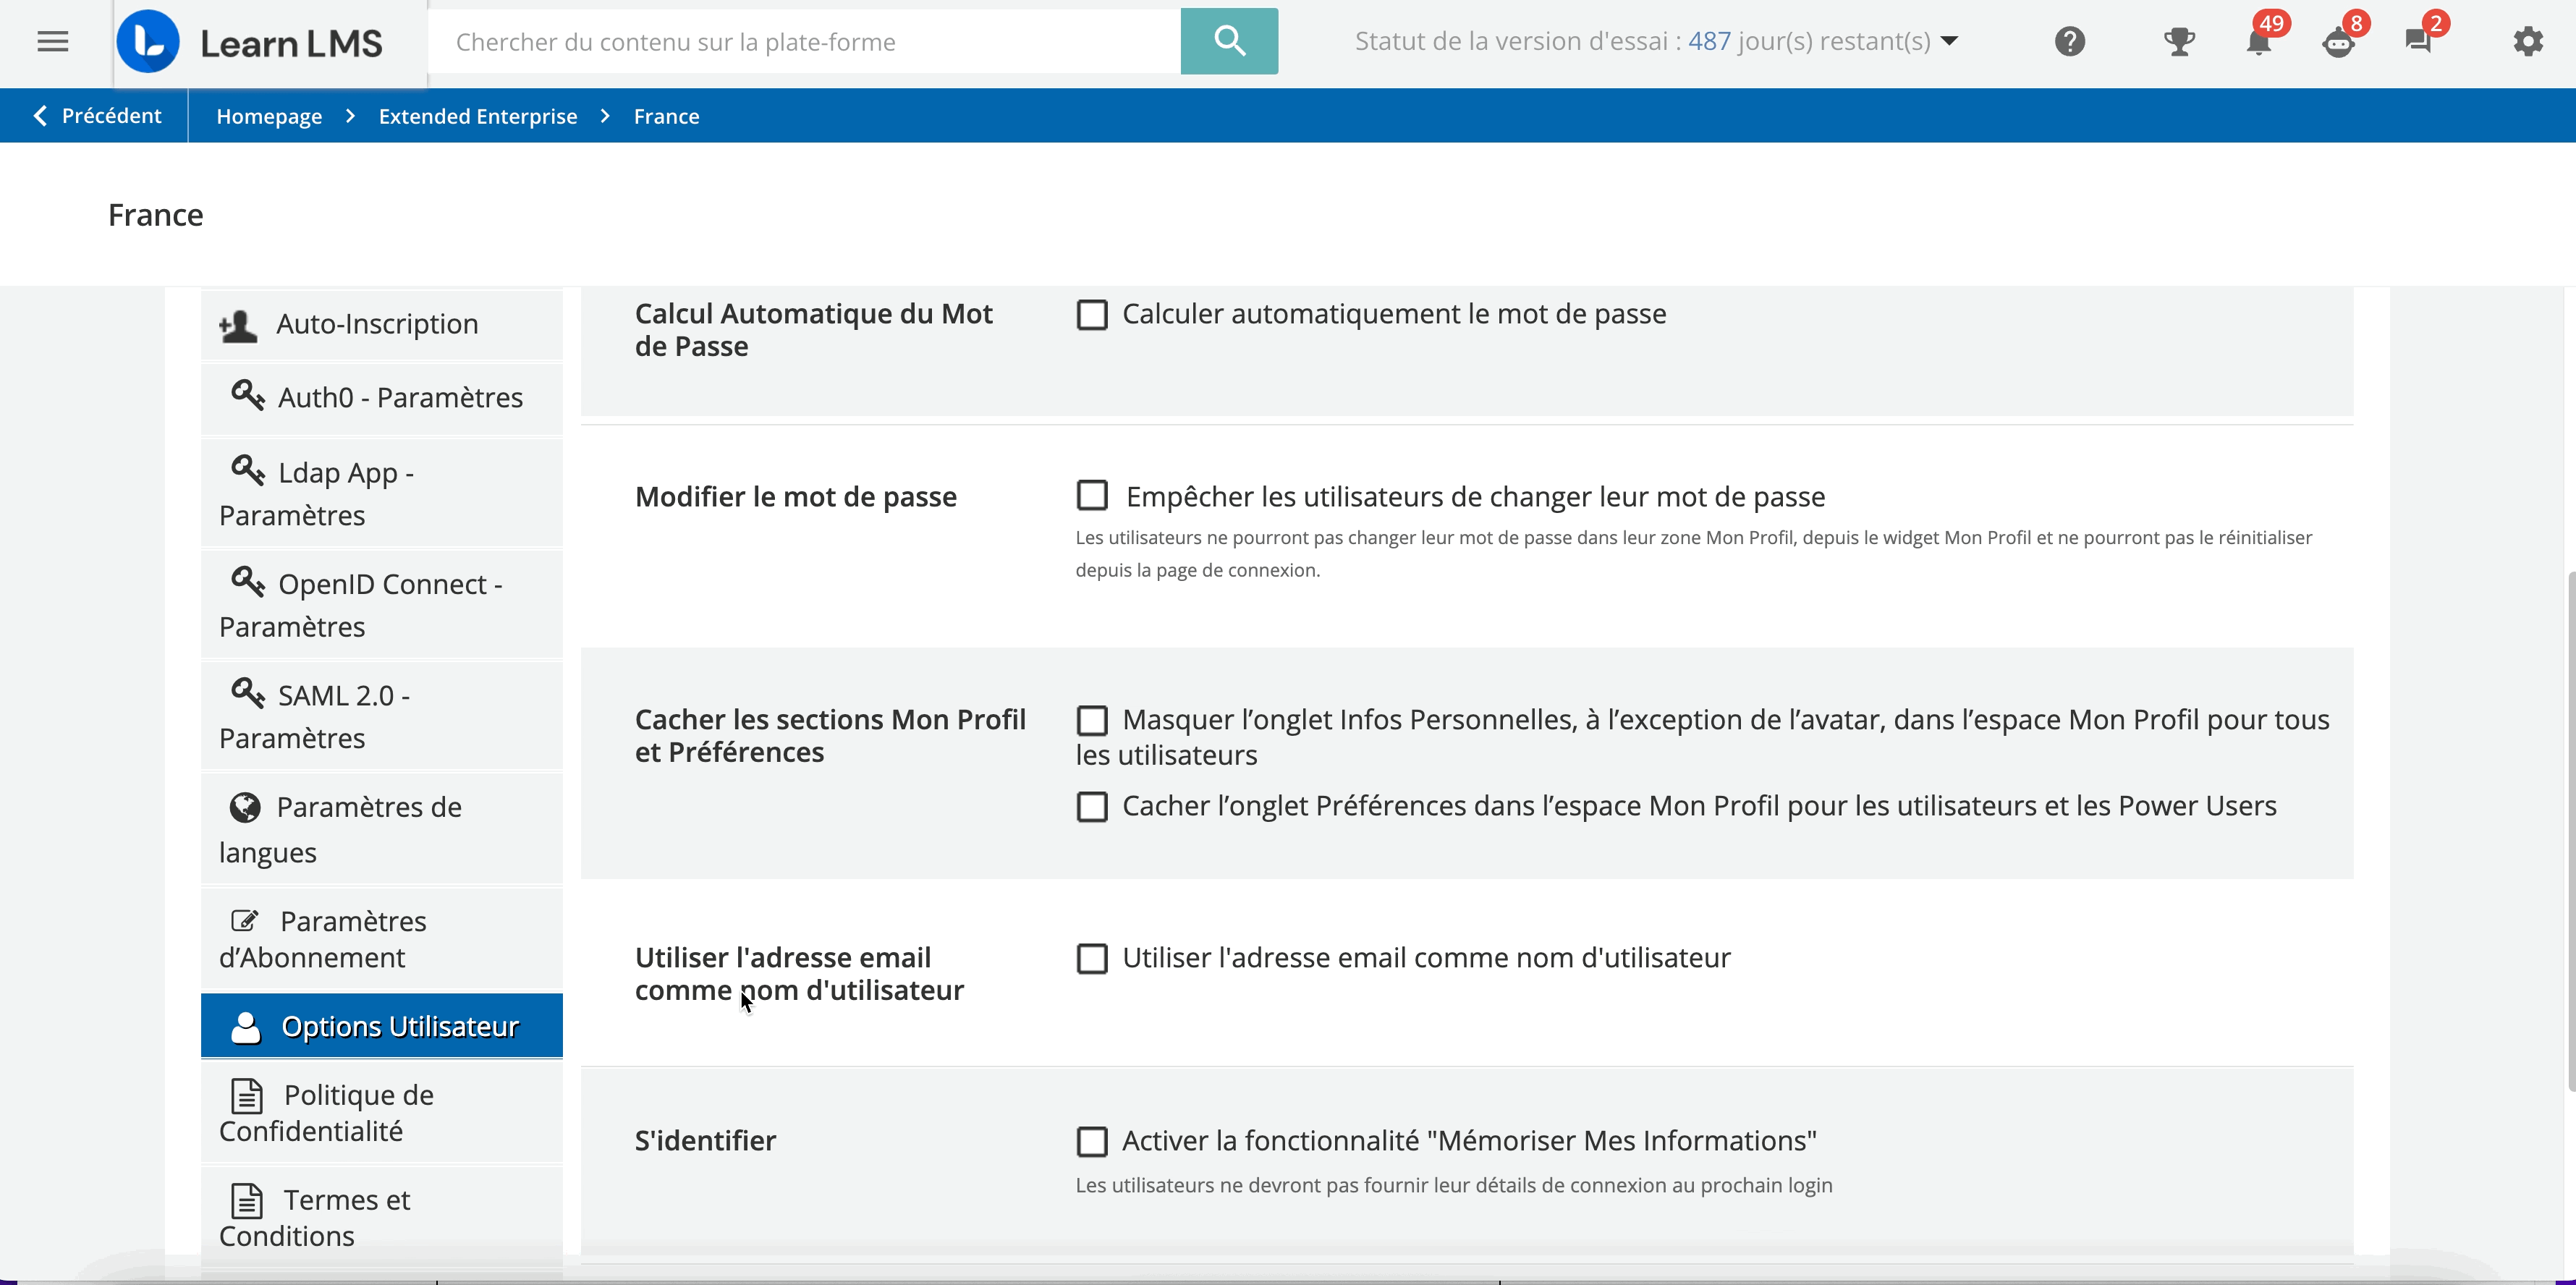This screenshot has width=2576, height=1285.
Task: Click the S'identifier section label
Action: point(705,1141)
